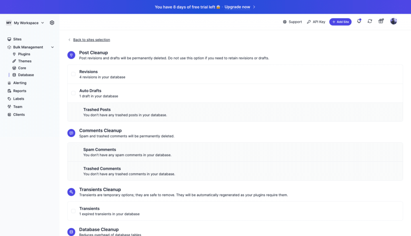Viewport: 411px width, 236px height.
Task: Open the My Workspace dropdown
Action: [x=25, y=23]
